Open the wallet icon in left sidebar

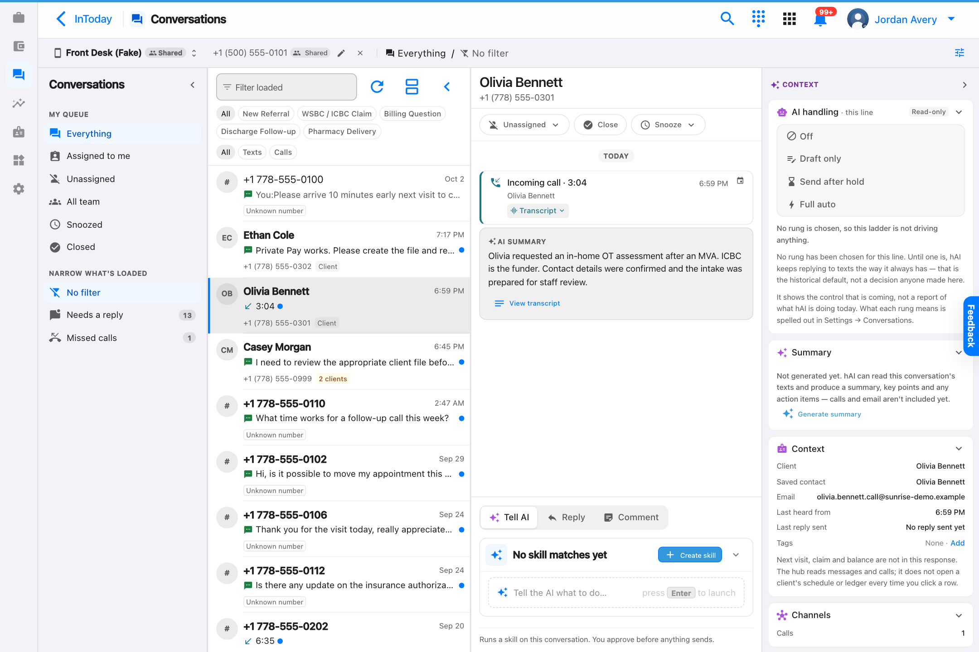19,46
